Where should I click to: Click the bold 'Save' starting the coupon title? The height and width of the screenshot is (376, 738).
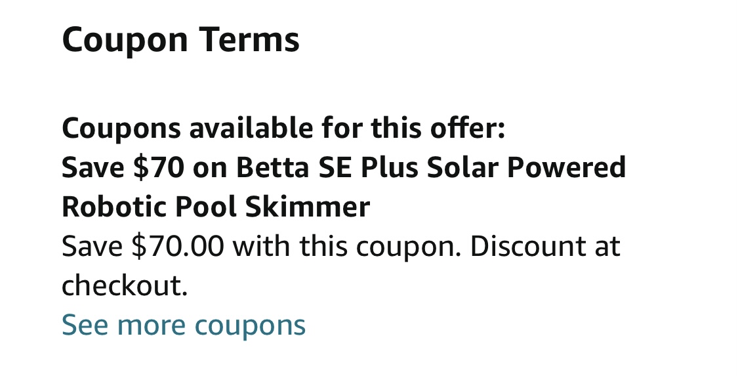[x=92, y=167]
